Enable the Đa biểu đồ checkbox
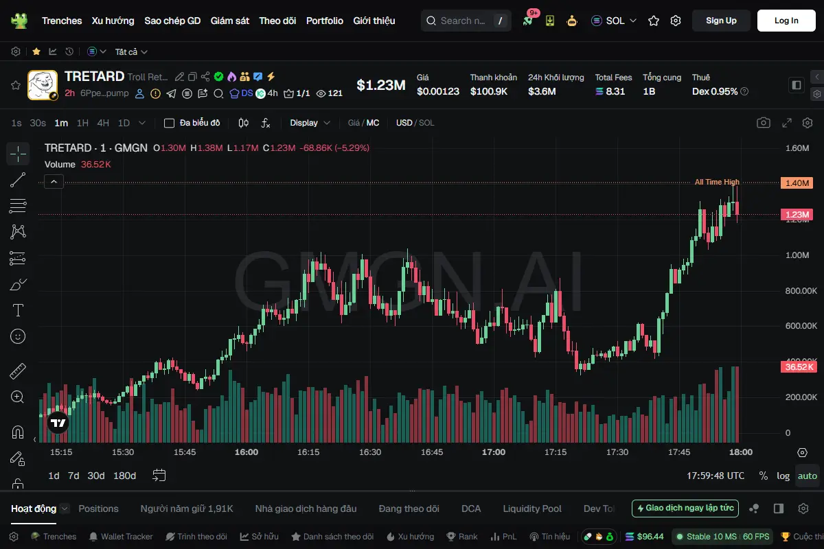The width and height of the screenshot is (824, 549). (x=169, y=123)
